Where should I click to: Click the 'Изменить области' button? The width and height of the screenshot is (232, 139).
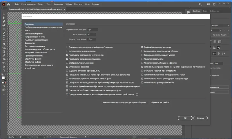click(220, 35)
